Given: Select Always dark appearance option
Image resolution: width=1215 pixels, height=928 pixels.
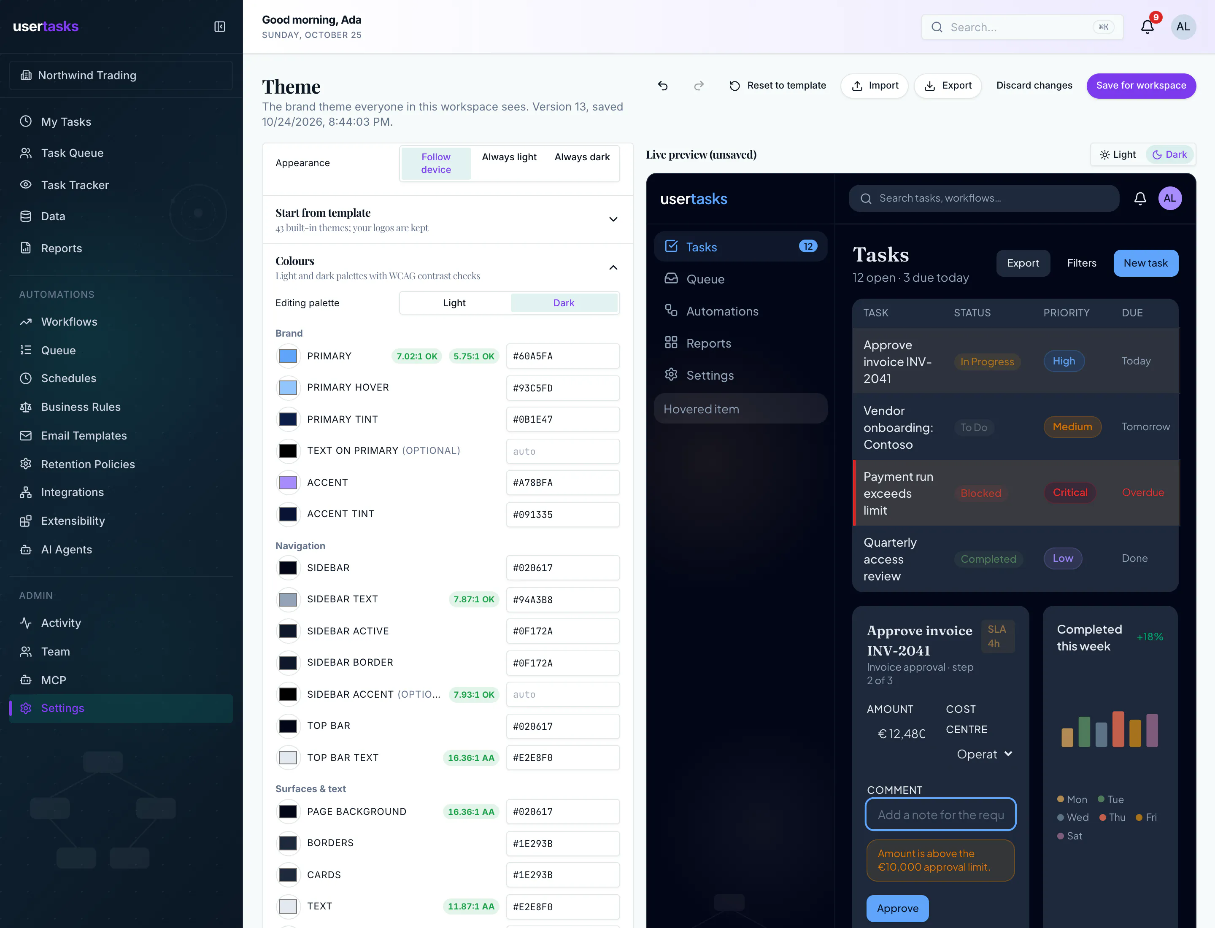Looking at the screenshot, I should 582,157.
